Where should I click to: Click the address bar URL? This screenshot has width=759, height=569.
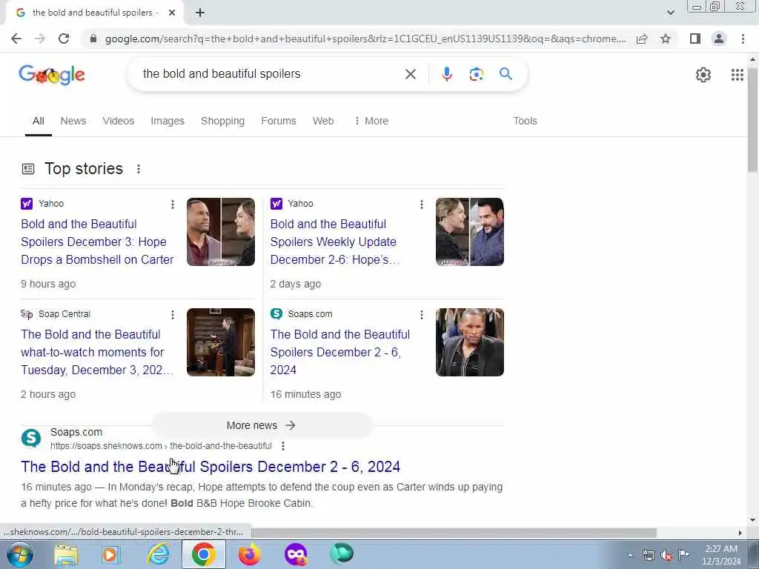click(x=365, y=39)
